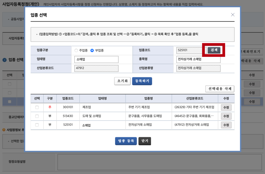
Task: Click the 검색 button beside 업종코드
Action: click(214, 50)
